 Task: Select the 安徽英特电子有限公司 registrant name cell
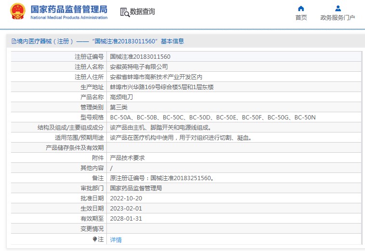coord(139,67)
